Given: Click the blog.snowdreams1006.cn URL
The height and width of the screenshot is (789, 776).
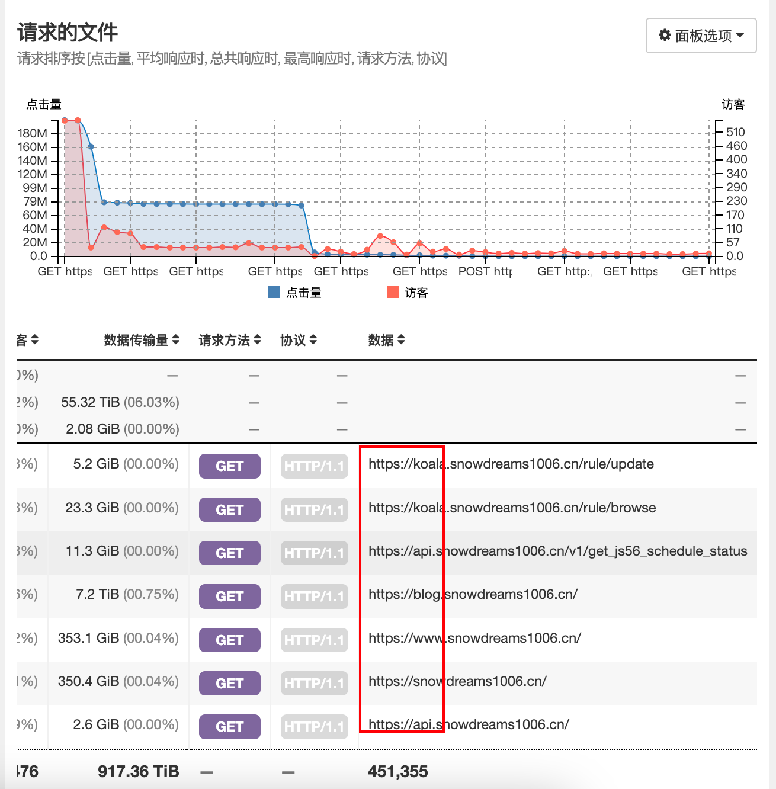Looking at the screenshot, I should pos(473,594).
